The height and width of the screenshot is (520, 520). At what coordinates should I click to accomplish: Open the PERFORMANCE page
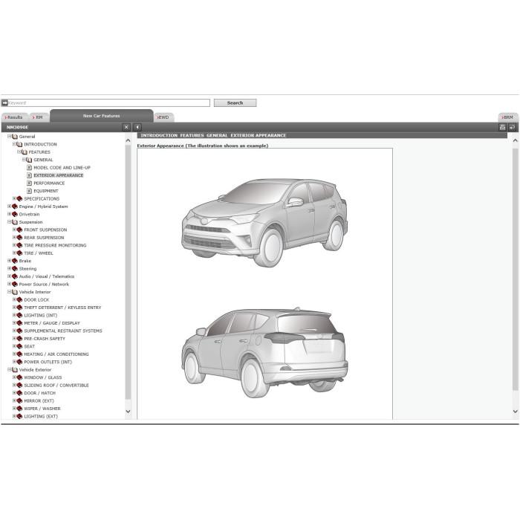point(49,183)
